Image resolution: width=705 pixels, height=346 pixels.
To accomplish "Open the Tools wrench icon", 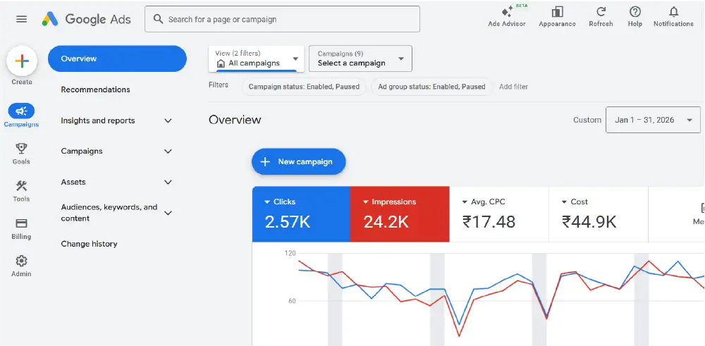I will (x=21, y=187).
